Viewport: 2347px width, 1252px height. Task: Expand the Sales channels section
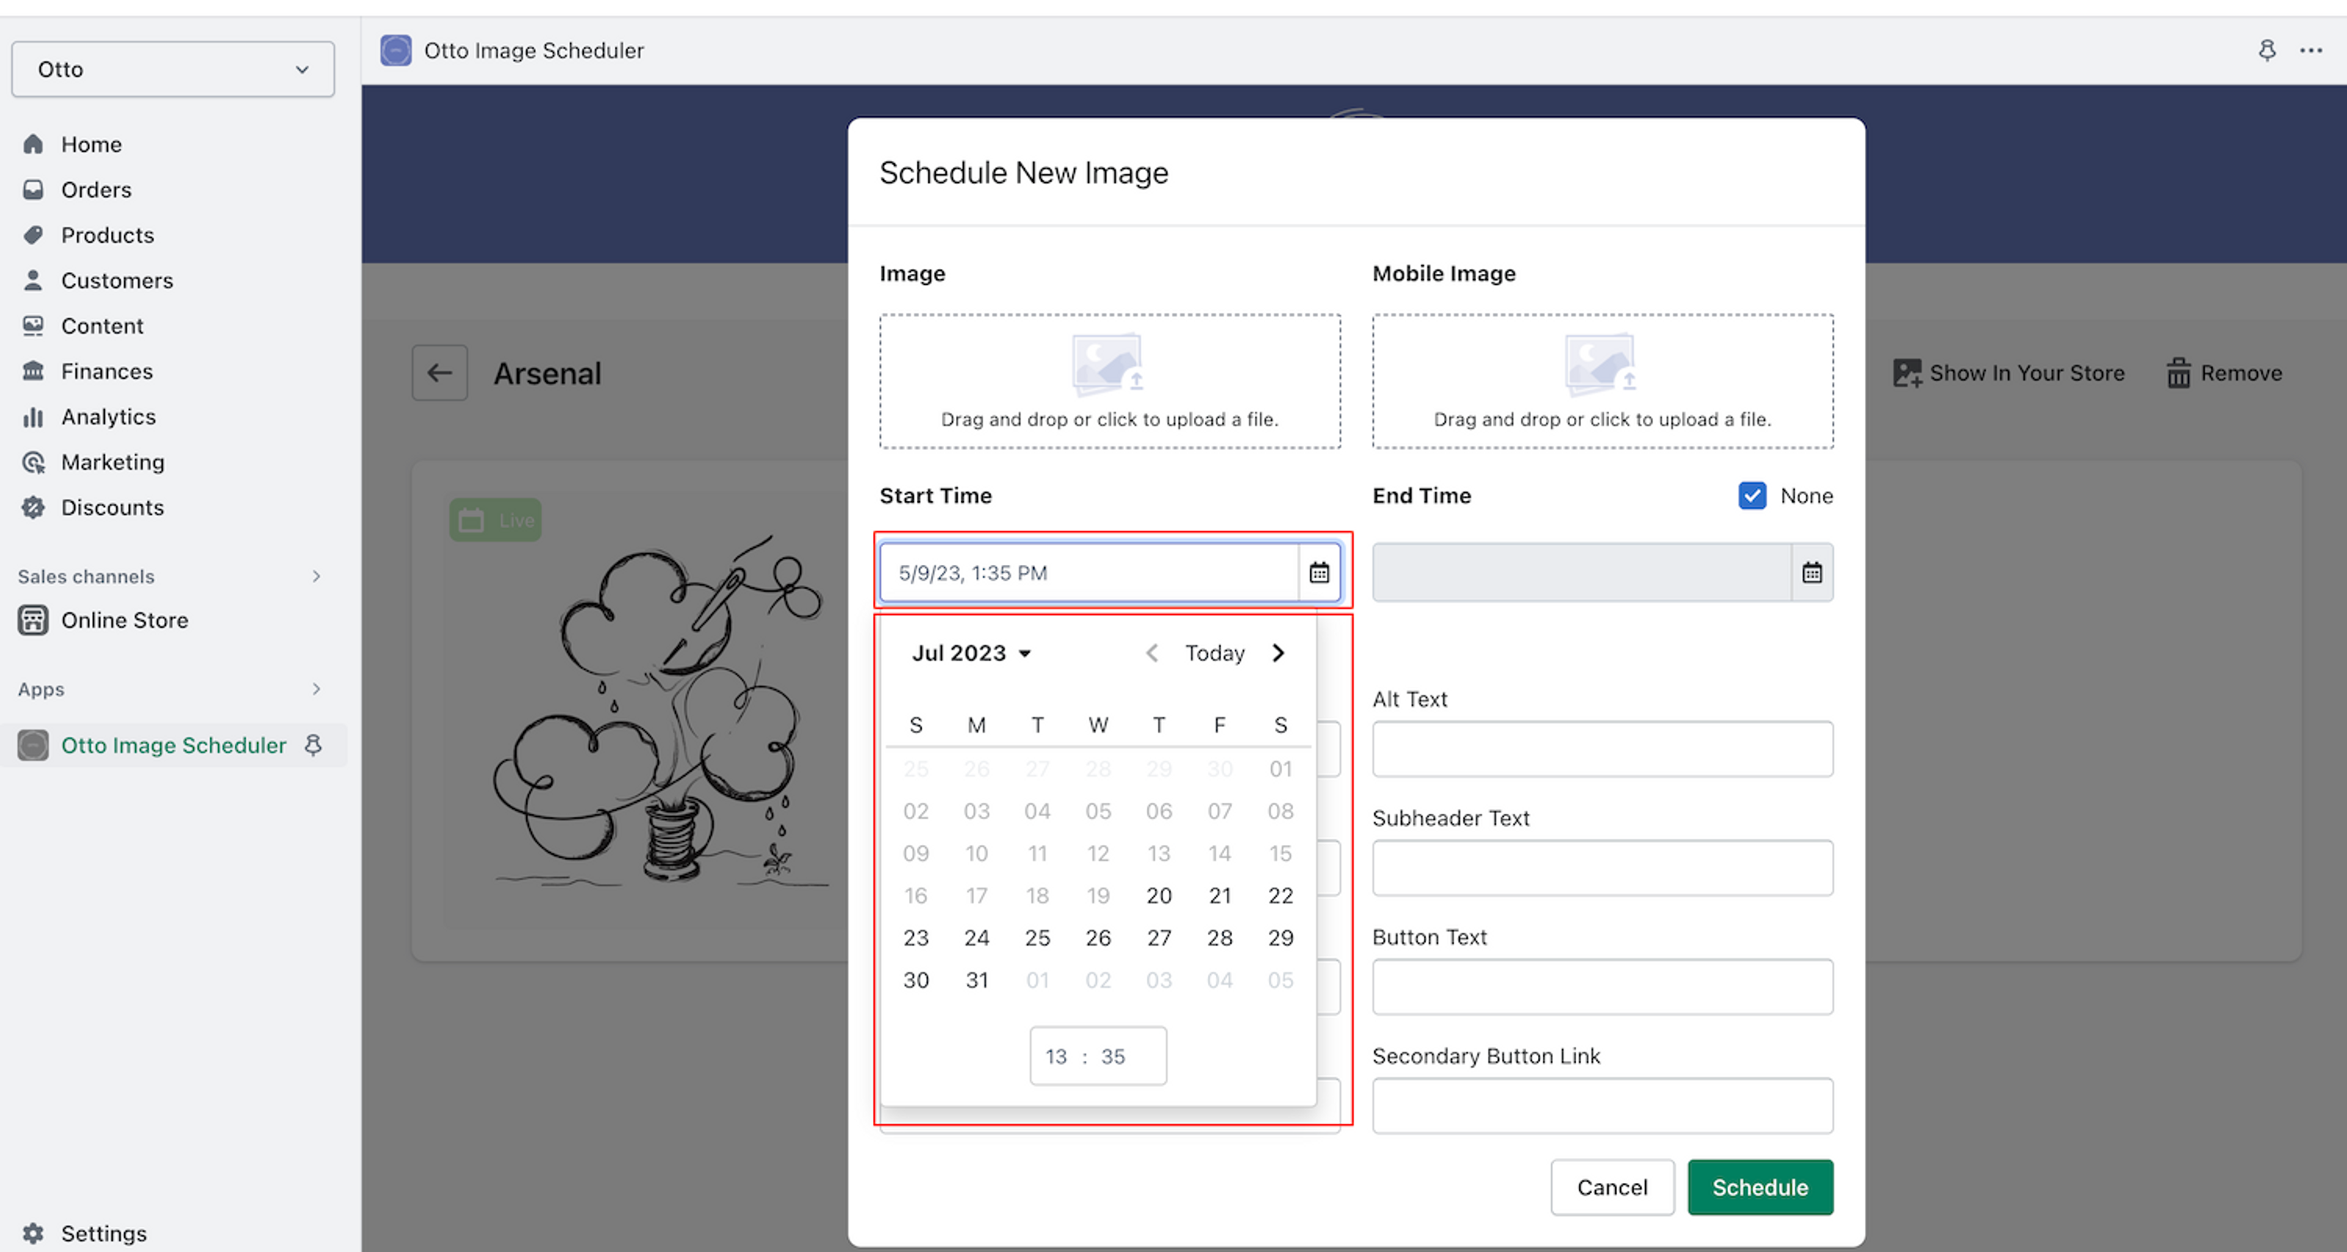click(316, 576)
